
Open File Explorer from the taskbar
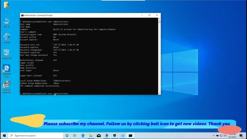91,136
